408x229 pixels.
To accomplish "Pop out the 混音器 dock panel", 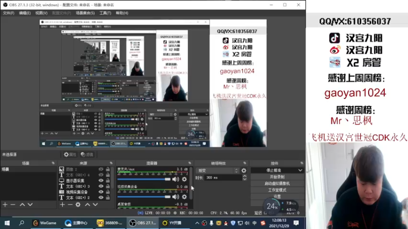I will 190,163.
